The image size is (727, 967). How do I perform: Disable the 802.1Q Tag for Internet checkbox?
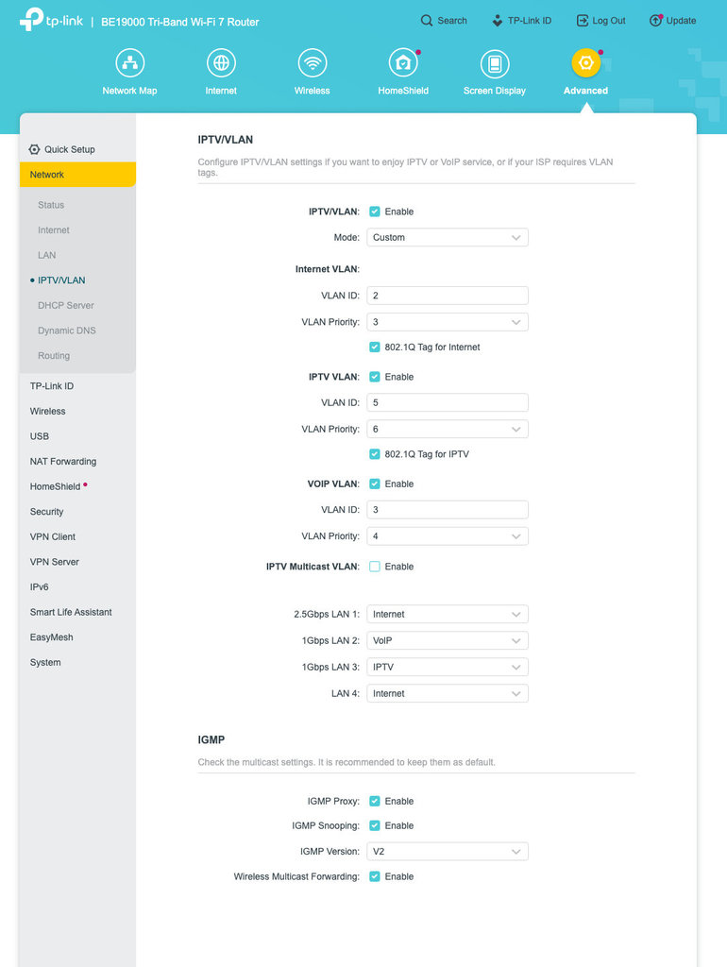(x=374, y=348)
